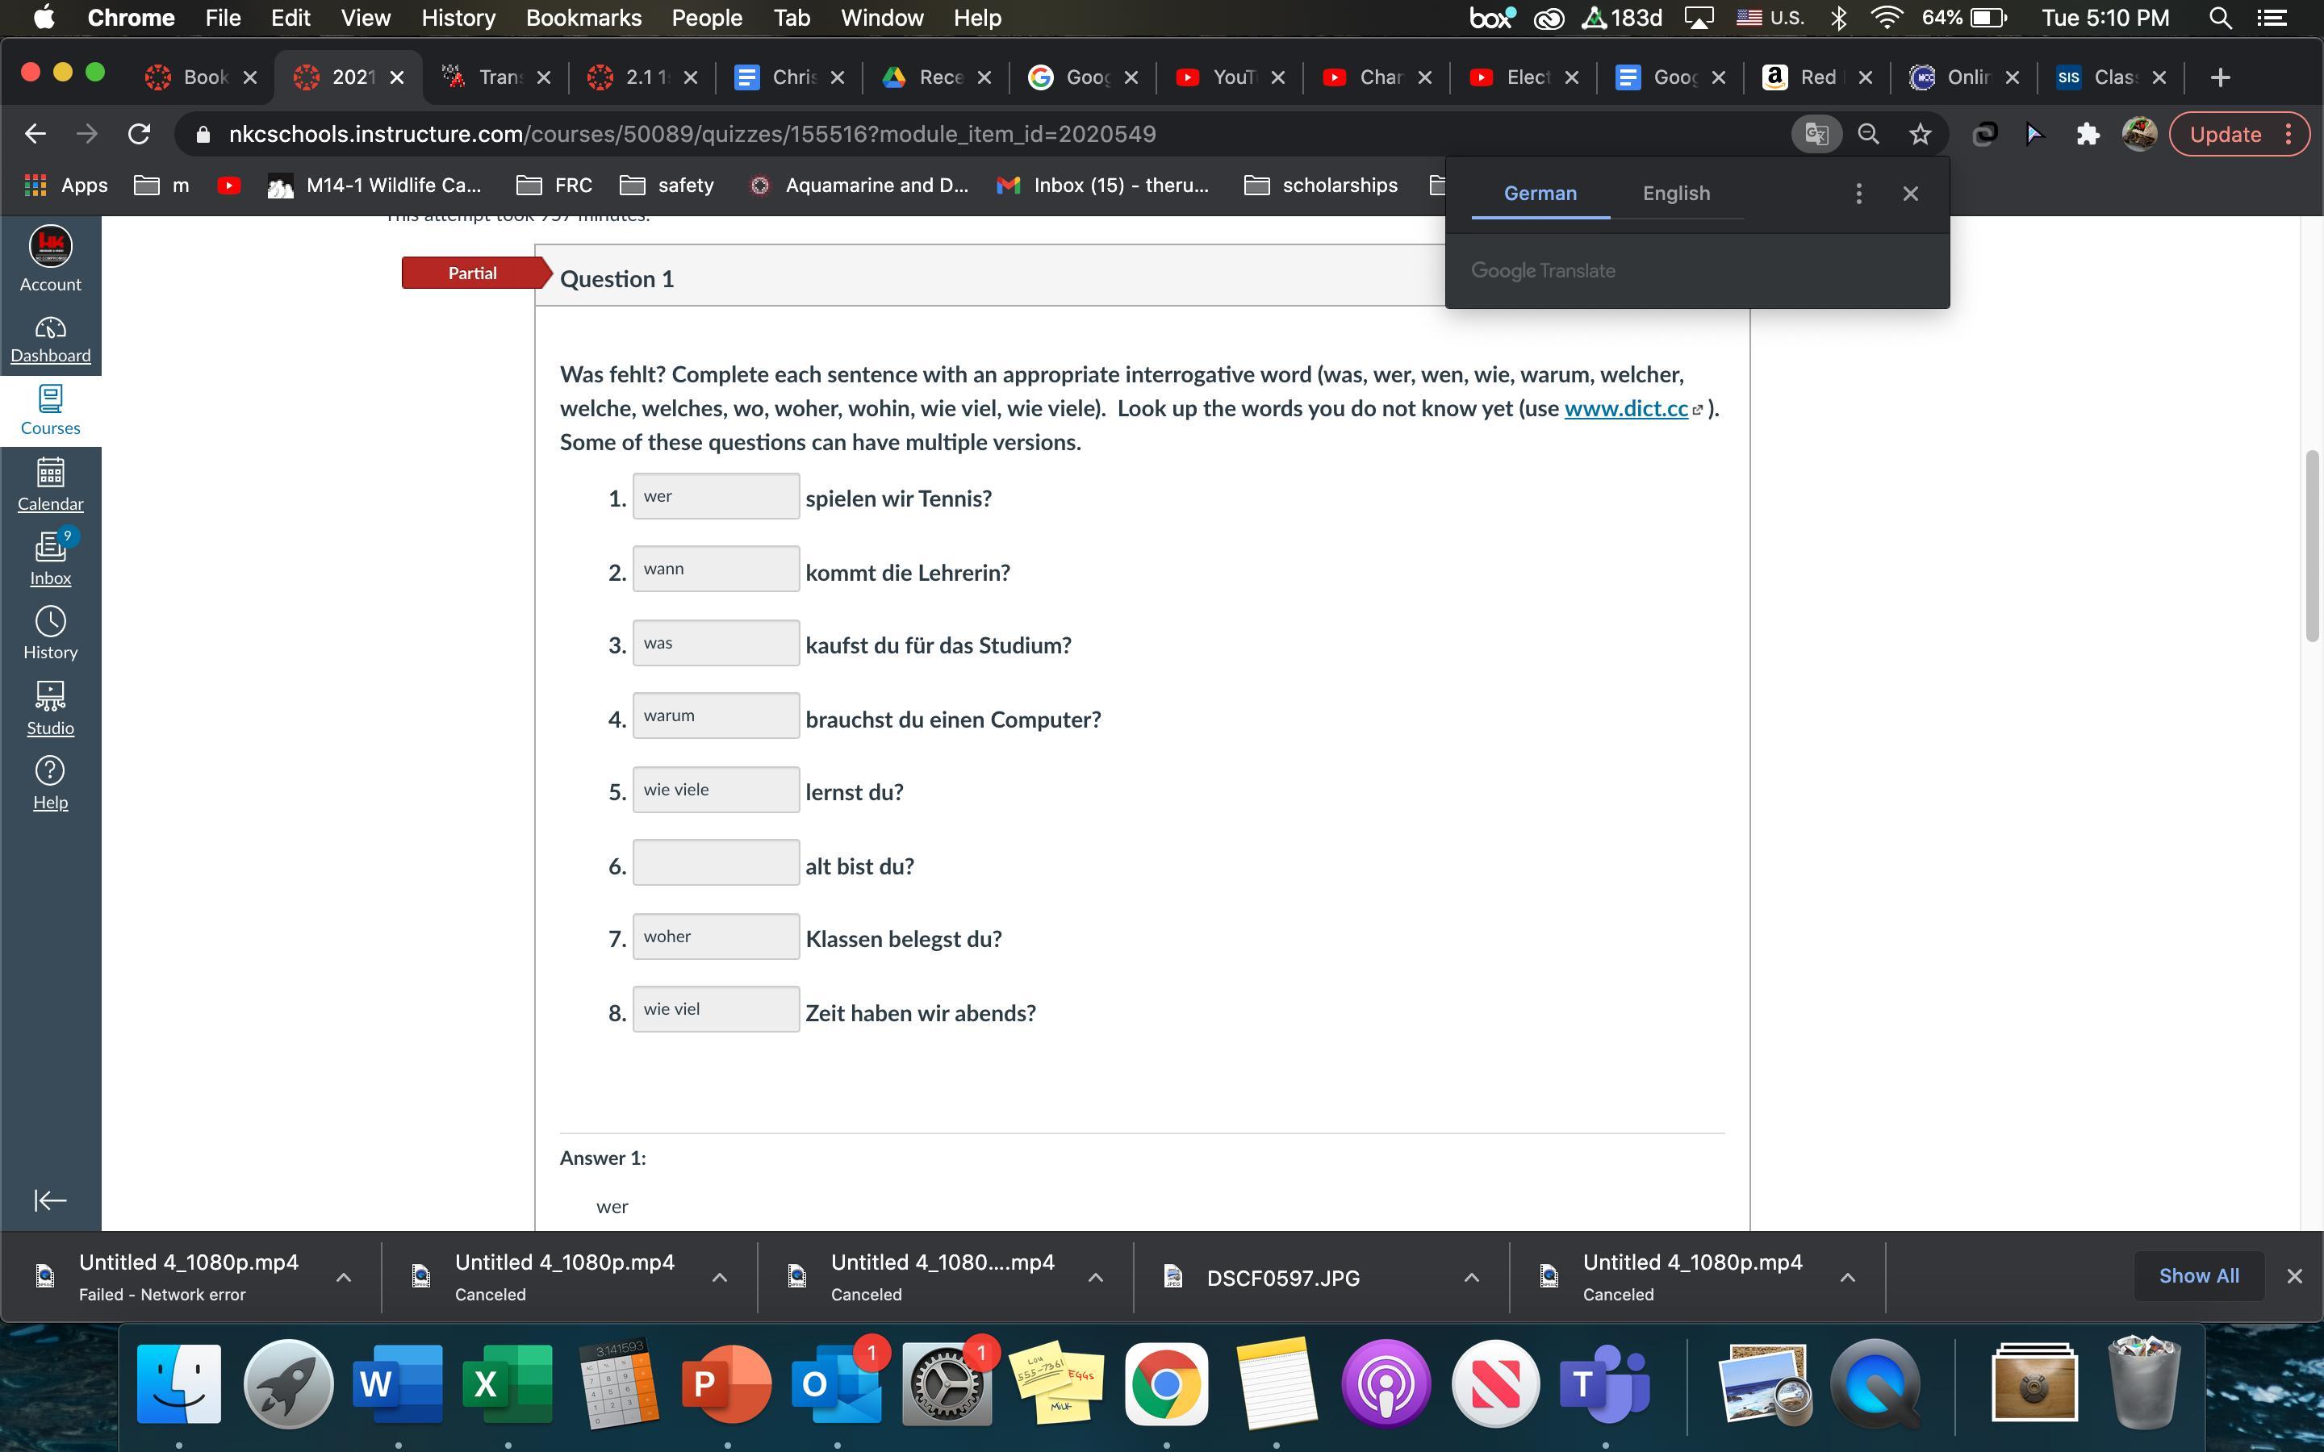Expand options for failed Untitled 4_1080p.mp4 download
The width and height of the screenshot is (2324, 1452).
pyautogui.click(x=343, y=1277)
